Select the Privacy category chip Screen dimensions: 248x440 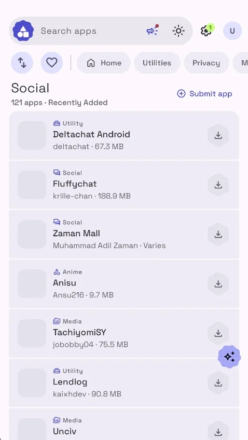pos(206,63)
